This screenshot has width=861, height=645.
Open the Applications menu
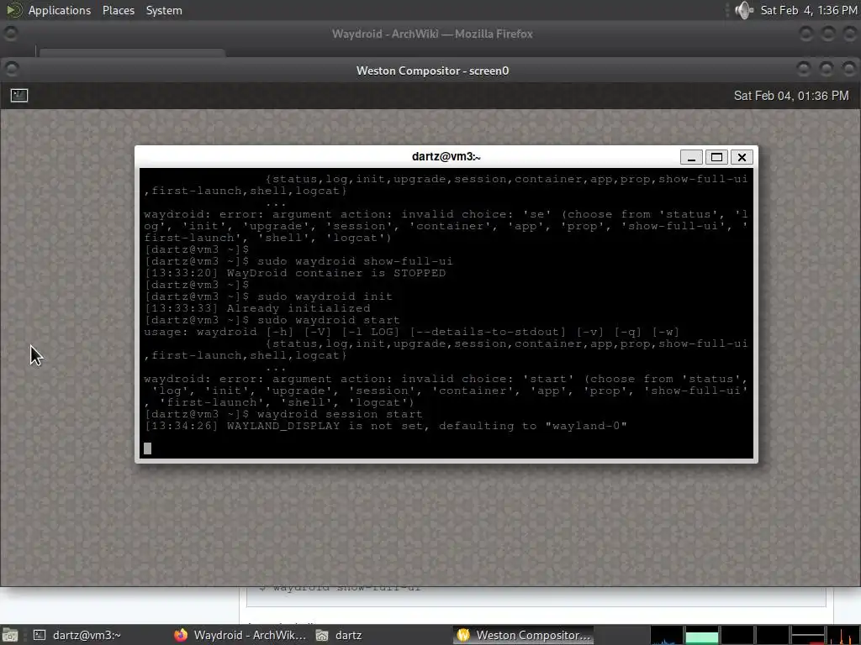[60, 10]
